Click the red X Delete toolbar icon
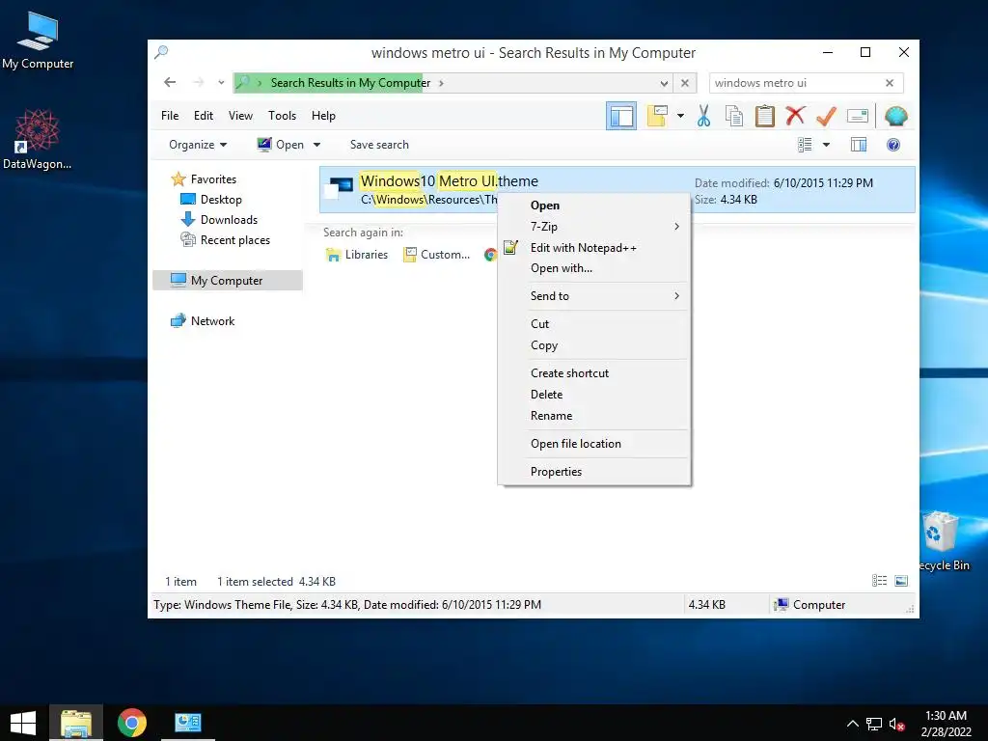Viewport: 988px width, 741px height. (795, 116)
